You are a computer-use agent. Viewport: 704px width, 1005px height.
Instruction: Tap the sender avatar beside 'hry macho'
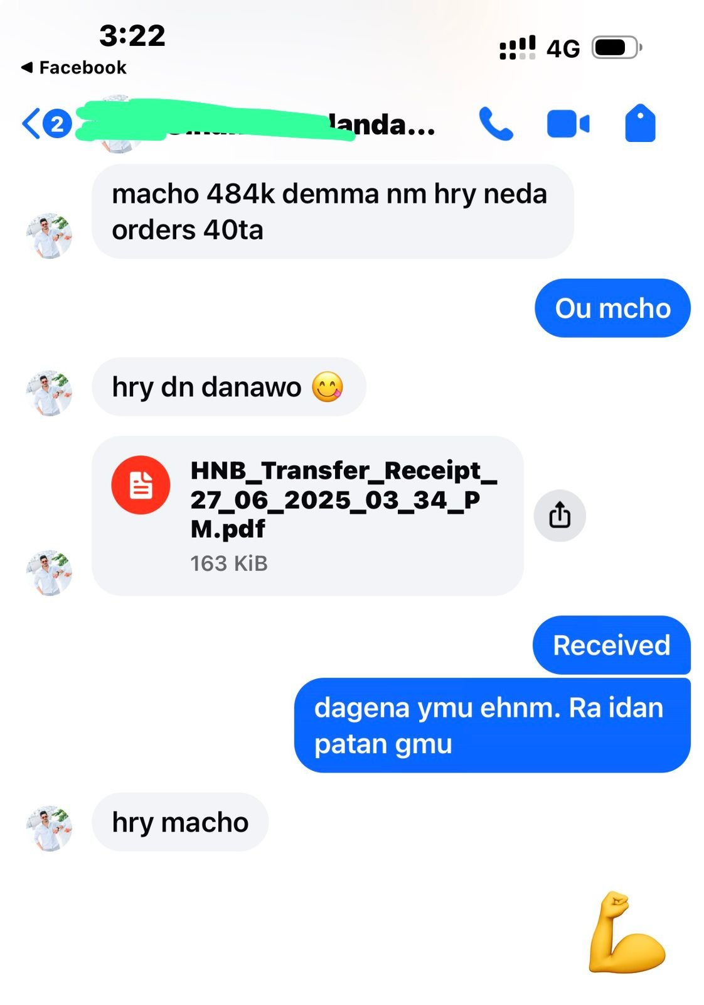pyautogui.click(x=49, y=828)
